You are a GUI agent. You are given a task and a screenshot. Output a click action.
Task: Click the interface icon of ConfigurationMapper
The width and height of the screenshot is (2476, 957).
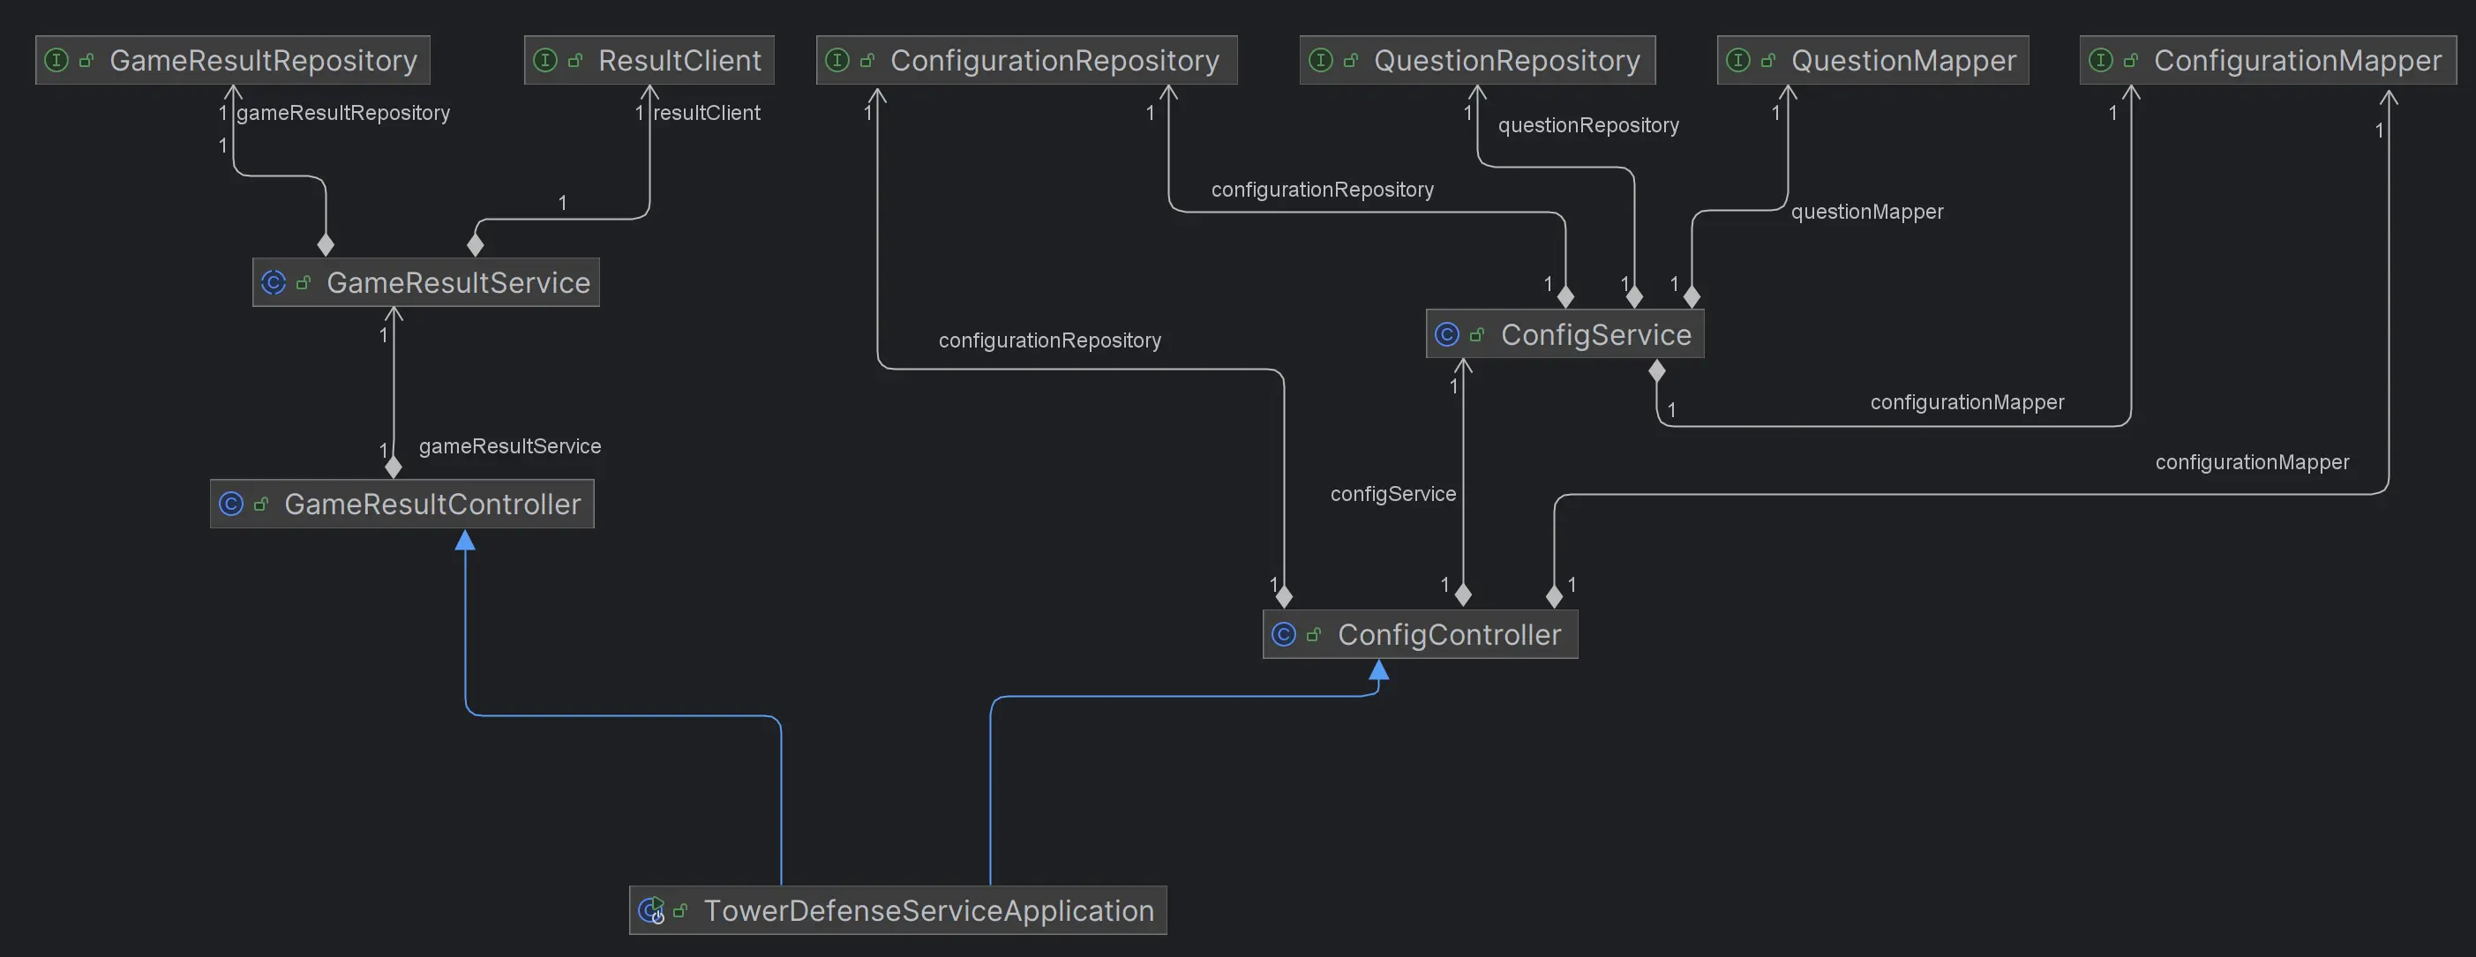click(2100, 61)
